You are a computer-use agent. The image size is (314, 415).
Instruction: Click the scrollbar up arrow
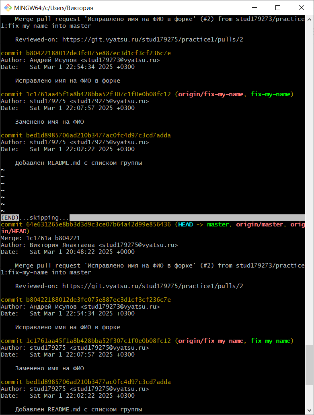click(310, 19)
